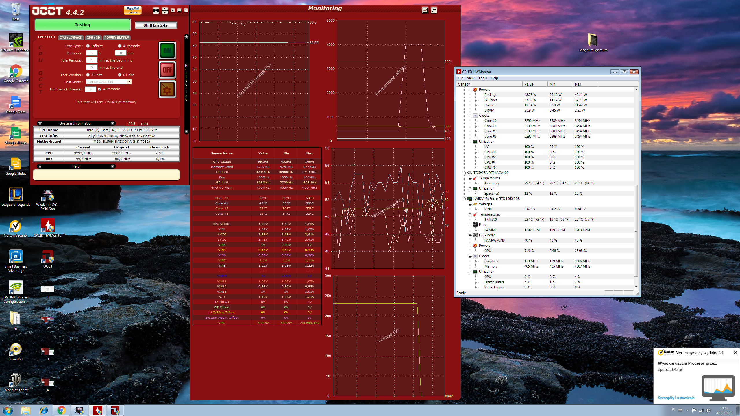The width and height of the screenshot is (740, 416).
Task: Select the CPUID HWMonitor desktop shortcut
Action: coord(48,228)
